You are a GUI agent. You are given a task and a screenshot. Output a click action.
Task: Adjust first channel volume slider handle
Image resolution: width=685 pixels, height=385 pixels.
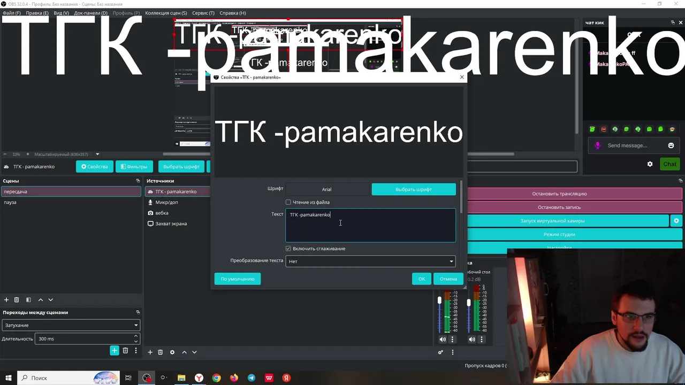tap(440, 301)
